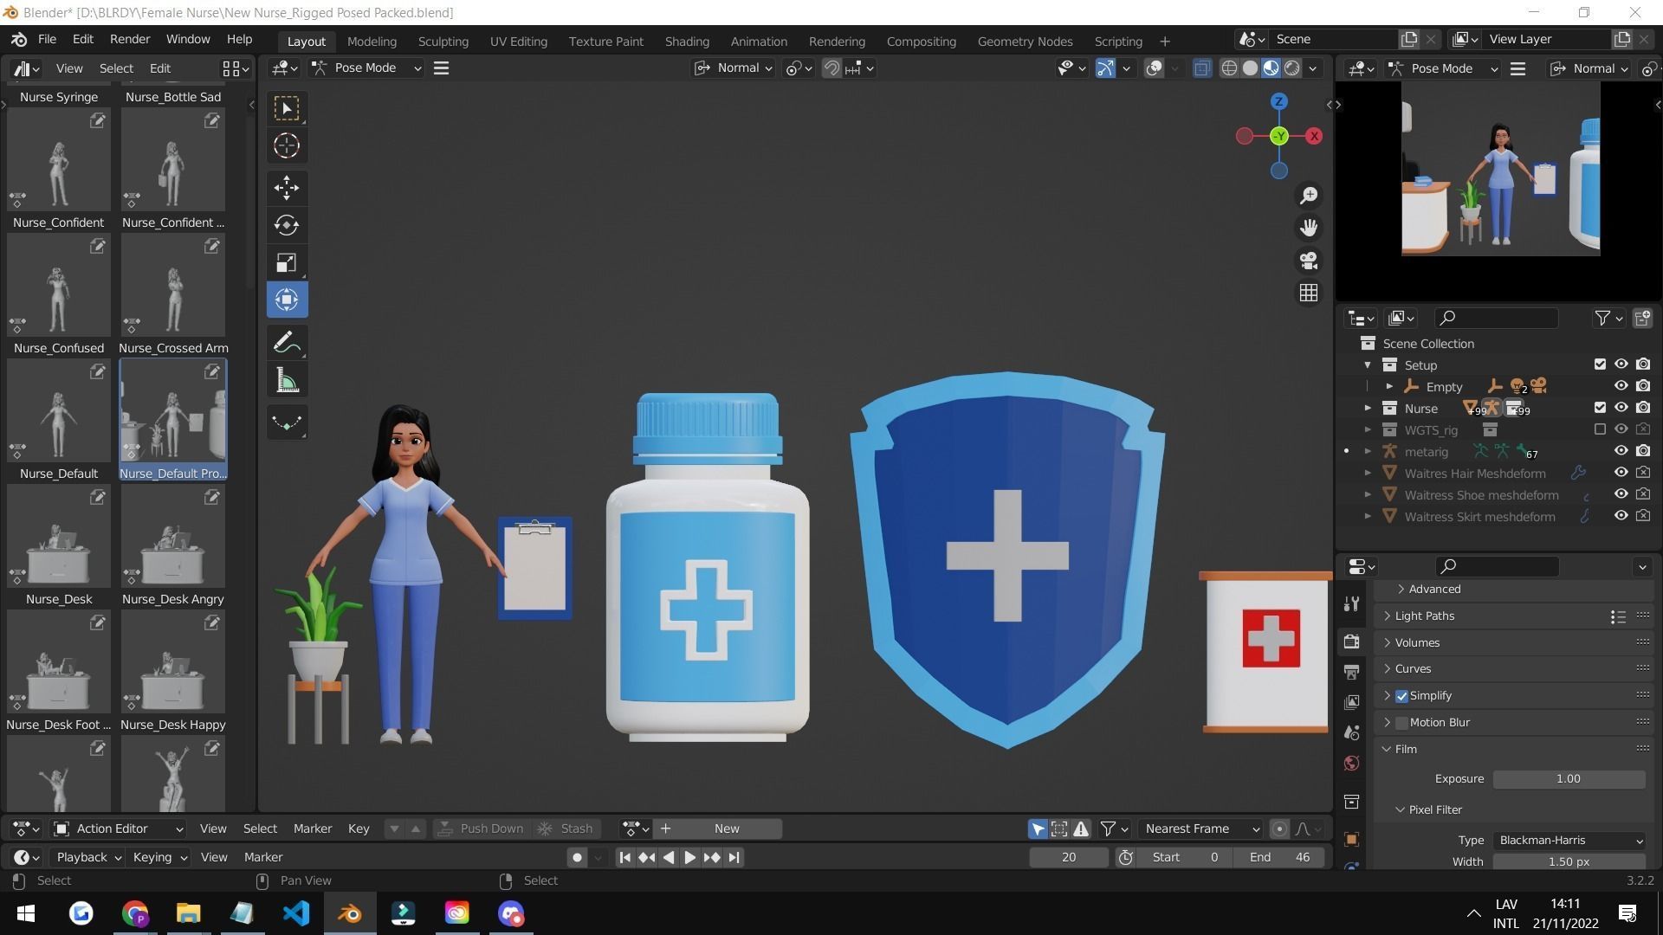1663x935 pixels.
Task: Click the Z axis gizmo handle
Action: click(x=1279, y=102)
